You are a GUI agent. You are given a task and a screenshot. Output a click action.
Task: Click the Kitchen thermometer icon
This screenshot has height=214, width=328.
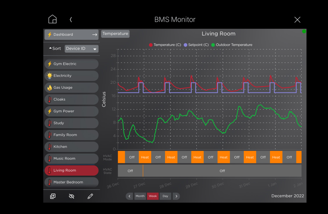tap(50, 147)
